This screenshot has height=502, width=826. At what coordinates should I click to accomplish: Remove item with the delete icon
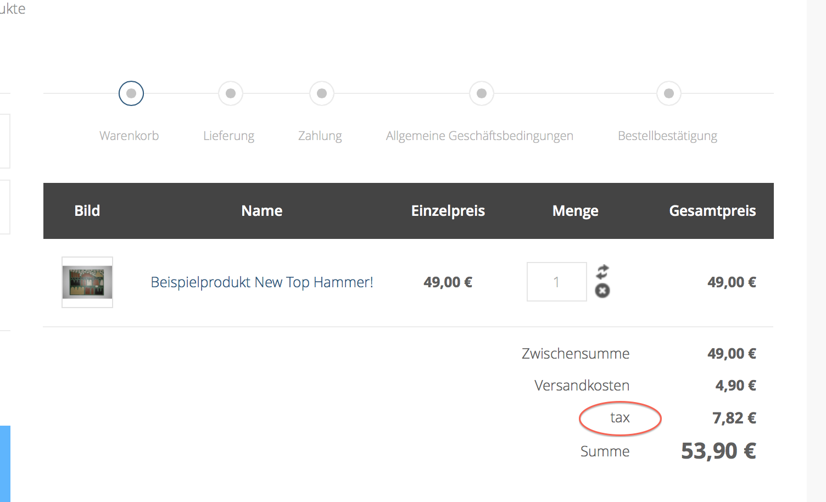(x=602, y=291)
